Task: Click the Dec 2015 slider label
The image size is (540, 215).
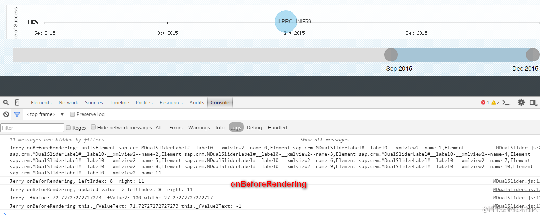Action: 525,69
